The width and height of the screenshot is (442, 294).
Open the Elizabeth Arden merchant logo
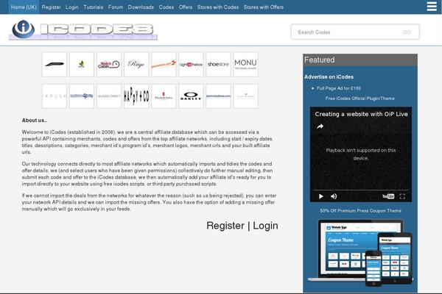[x=164, y=96]
